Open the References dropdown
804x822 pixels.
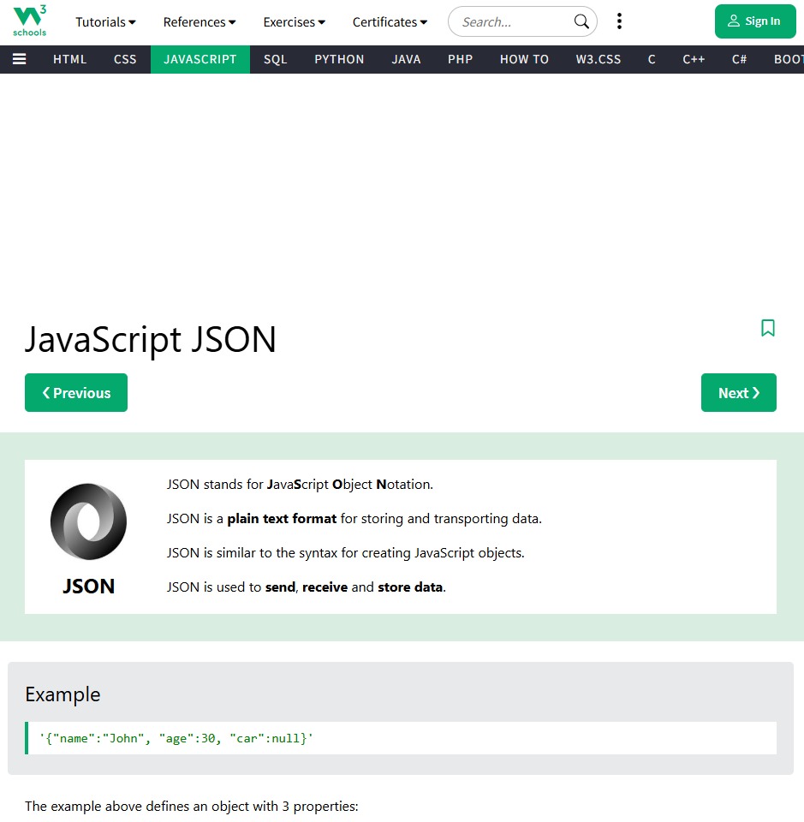[199, 21]
